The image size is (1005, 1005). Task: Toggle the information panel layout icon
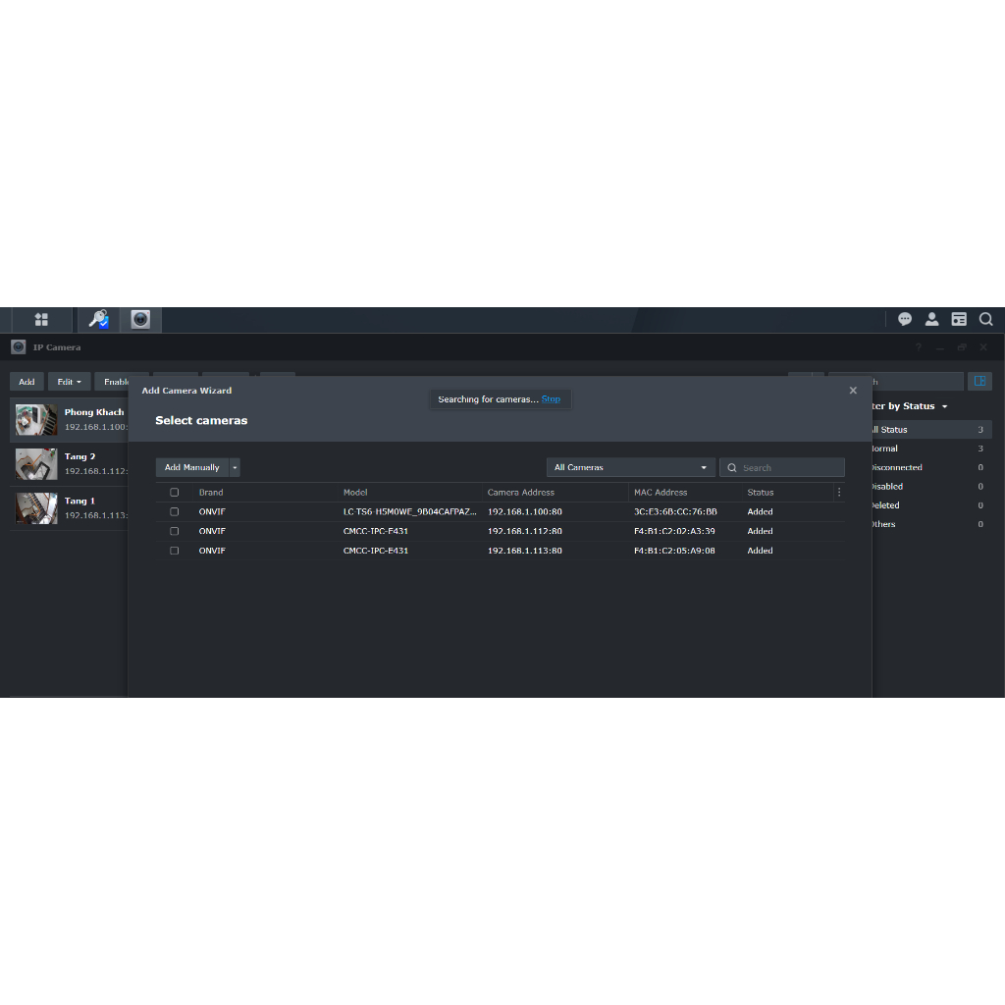coord(979,381)
